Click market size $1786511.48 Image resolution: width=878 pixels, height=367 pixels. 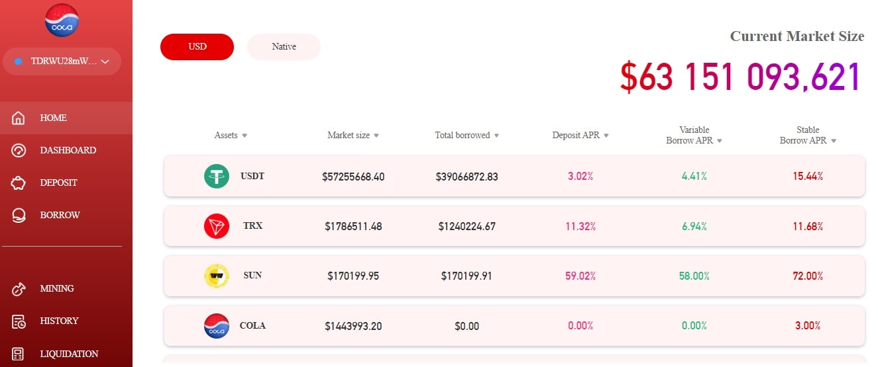coord(353,226)
